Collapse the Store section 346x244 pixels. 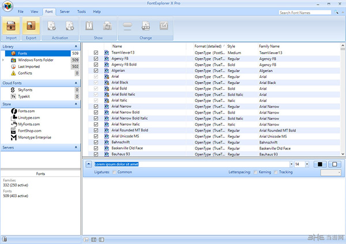76,104
